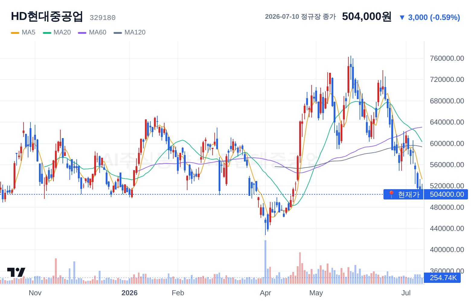Click the tallest volume bar in April

click(x=265, y=262)
